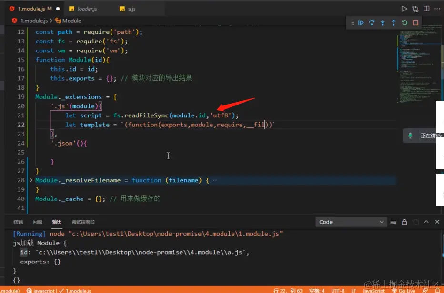
Task: Open the 终端 (Terminal) panel tab
Action: click(x=18, y=222)
